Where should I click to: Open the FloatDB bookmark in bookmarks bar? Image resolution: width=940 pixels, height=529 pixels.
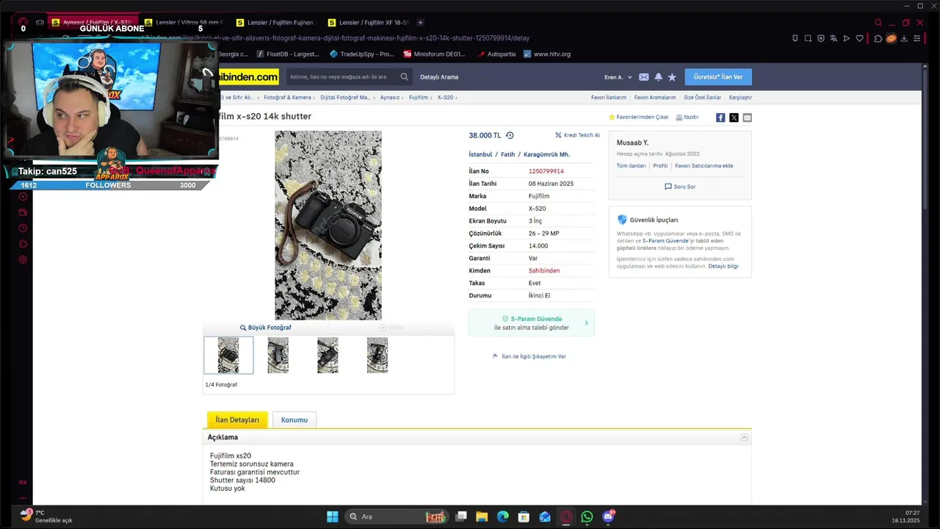[287, 54]
